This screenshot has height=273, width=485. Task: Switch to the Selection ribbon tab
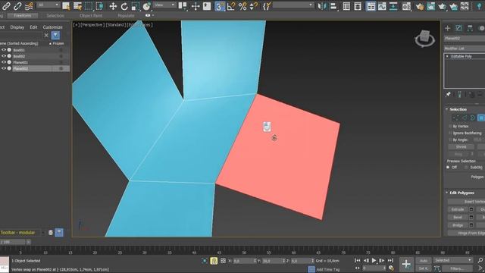[55, 15]
